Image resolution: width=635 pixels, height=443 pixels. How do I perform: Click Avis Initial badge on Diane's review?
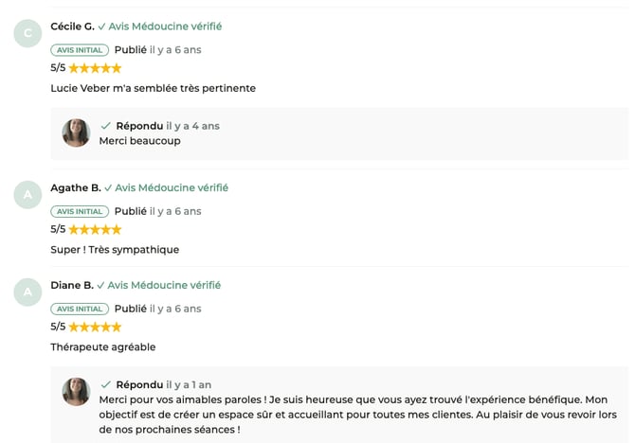(80, 309)
